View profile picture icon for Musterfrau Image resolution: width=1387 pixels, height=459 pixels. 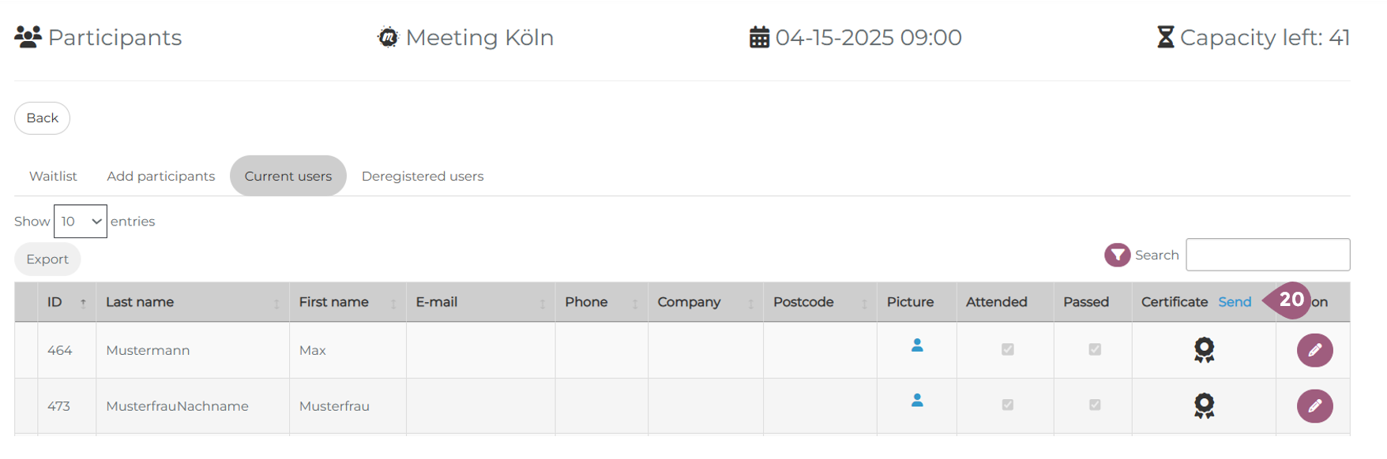click(917, 401)
